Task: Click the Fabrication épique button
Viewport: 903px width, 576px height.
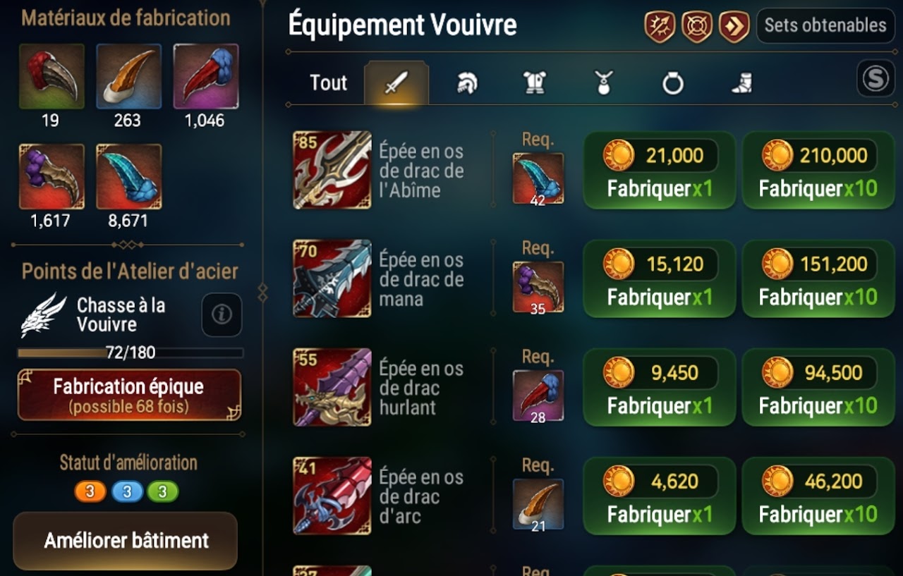Action: [x=129, y=394]
